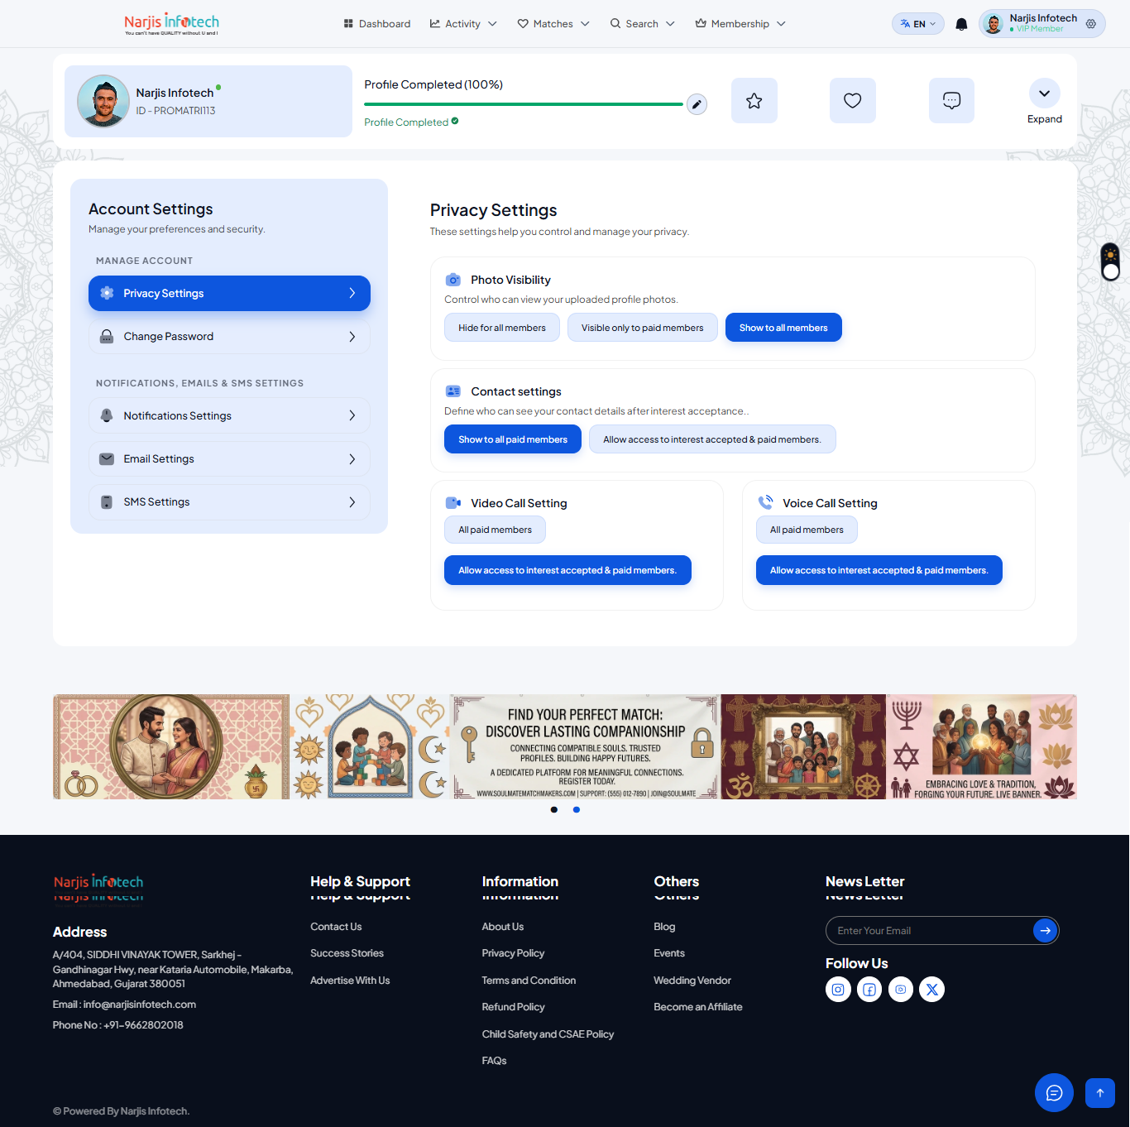Open the Privacy Settings sidebar item
The image size is (1130, 1127).
click(229, 293)
